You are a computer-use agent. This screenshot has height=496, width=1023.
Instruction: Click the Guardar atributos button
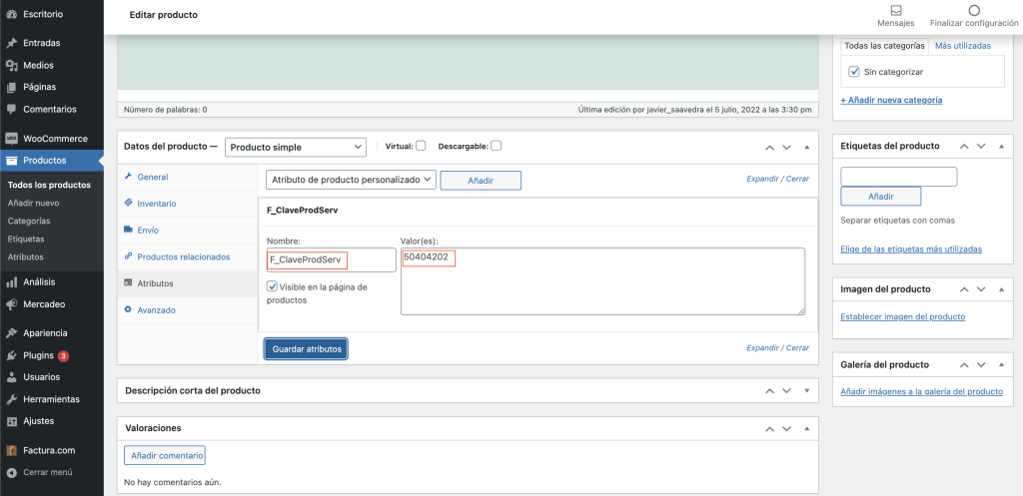point(307,348)
